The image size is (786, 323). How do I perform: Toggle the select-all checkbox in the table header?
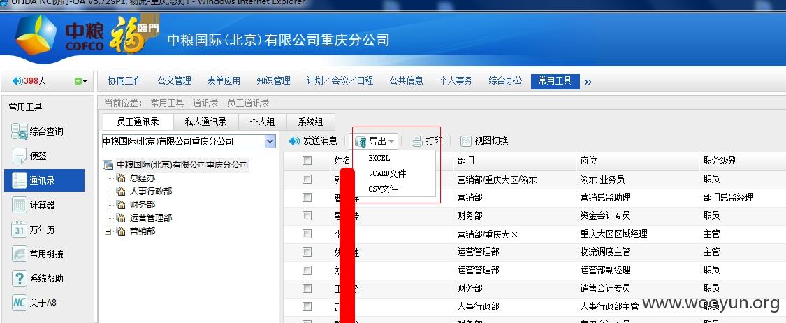307,161
